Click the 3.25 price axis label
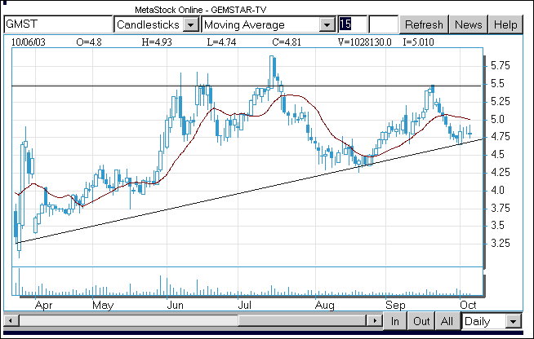534x339 pixels. click(501, 243)
